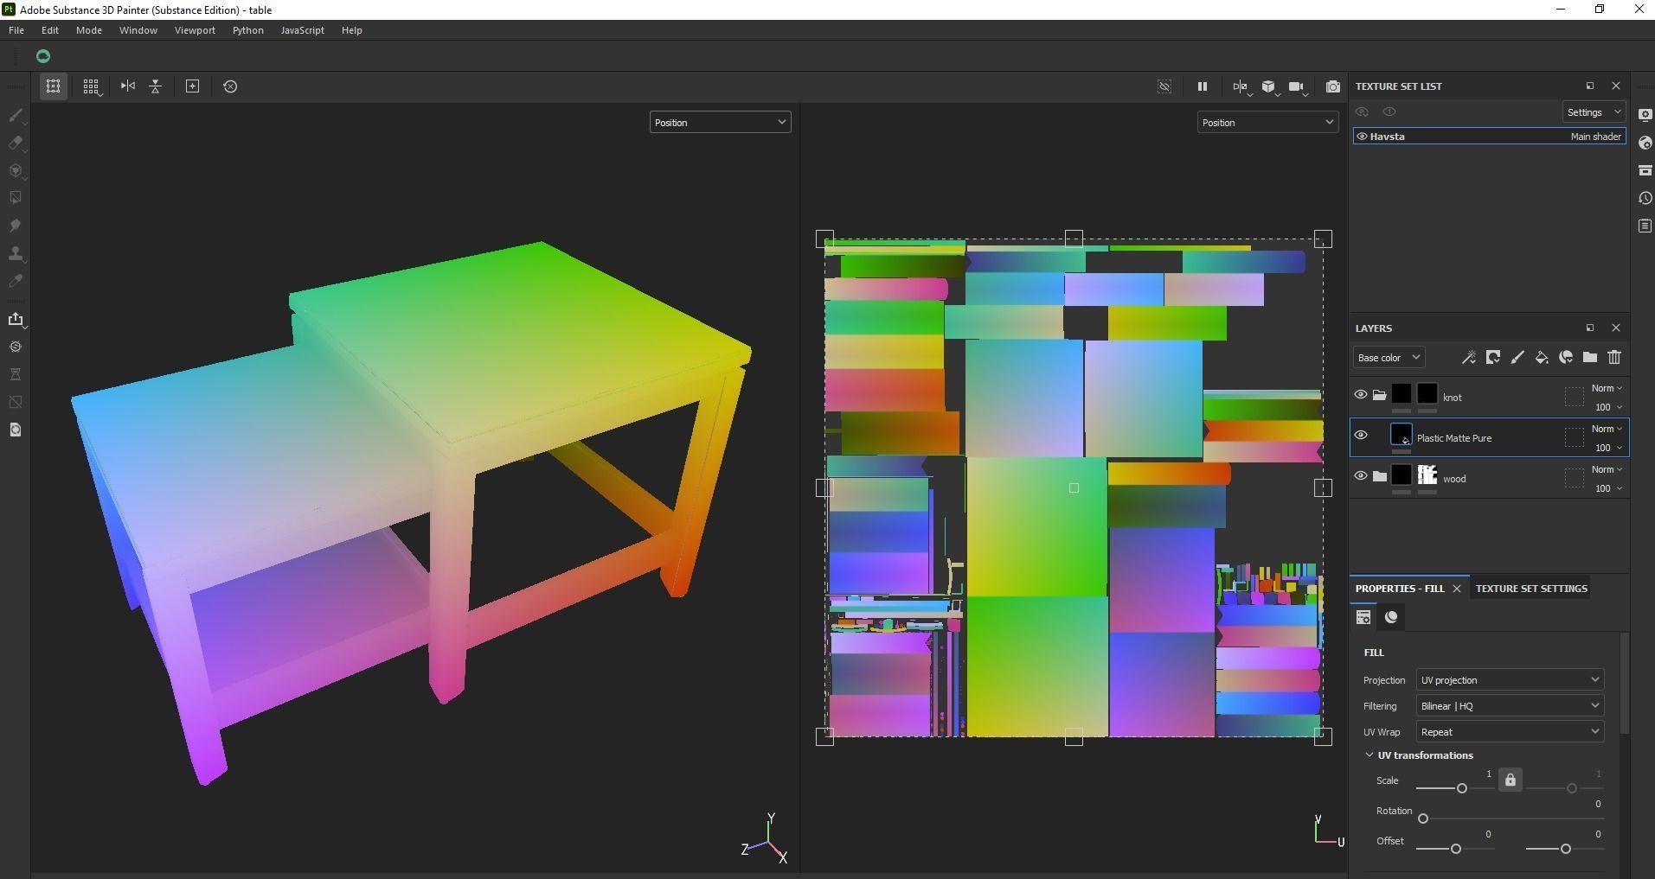Open the Projection dropdown set to UV projection
Viewport: 1655px width, 879px height.
(1510, 680)
